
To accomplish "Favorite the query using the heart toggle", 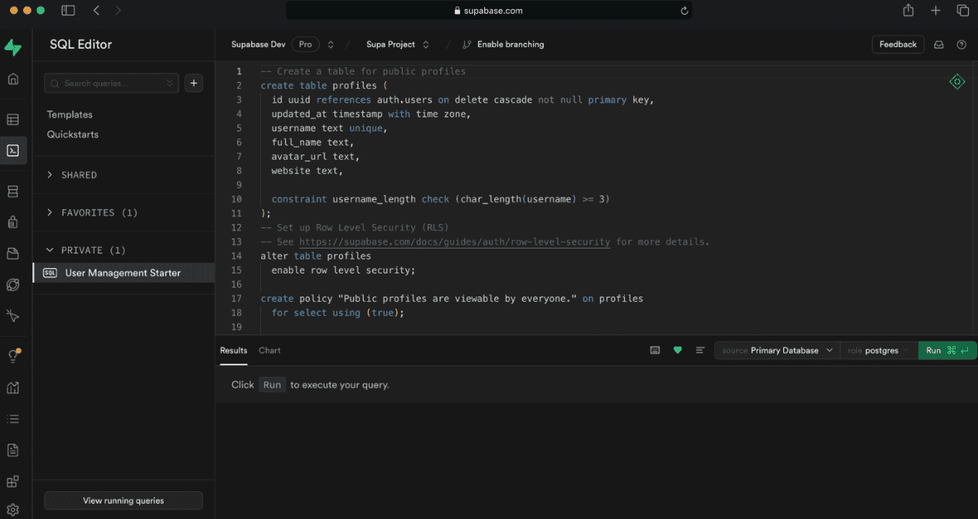I will tap(677, 350).
